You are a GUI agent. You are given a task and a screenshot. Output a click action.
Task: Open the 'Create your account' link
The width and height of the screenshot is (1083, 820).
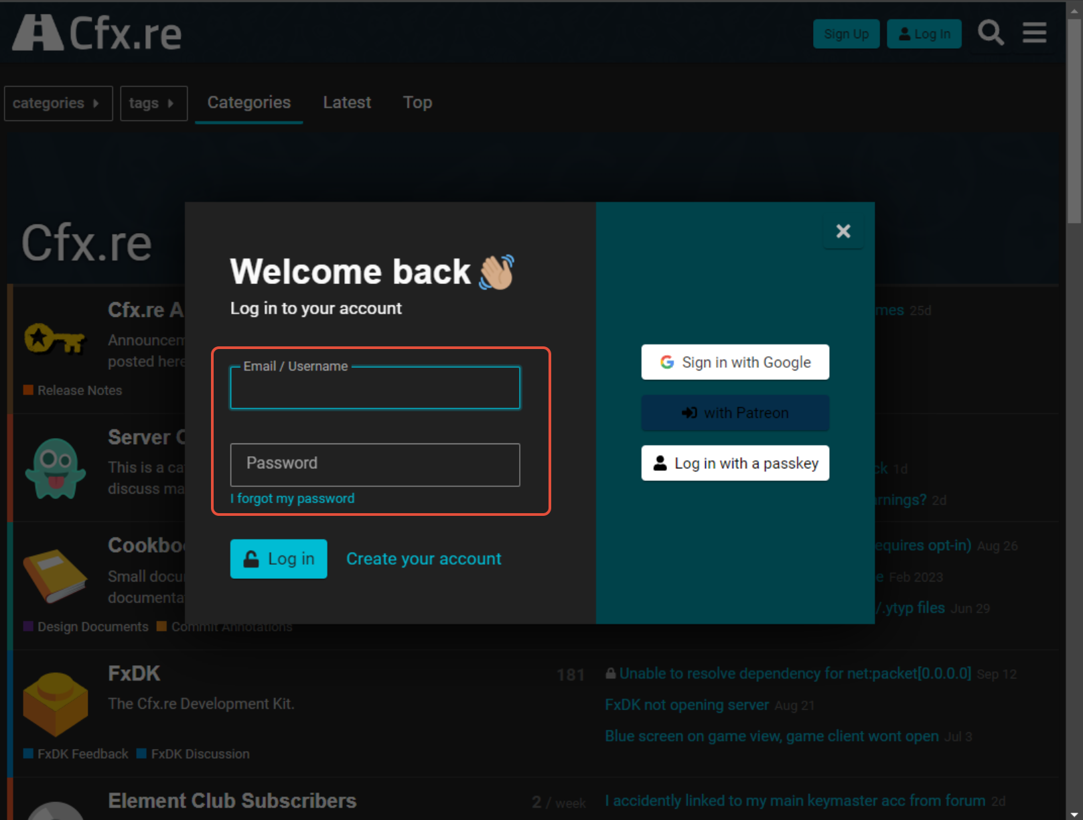click(423, 559)
